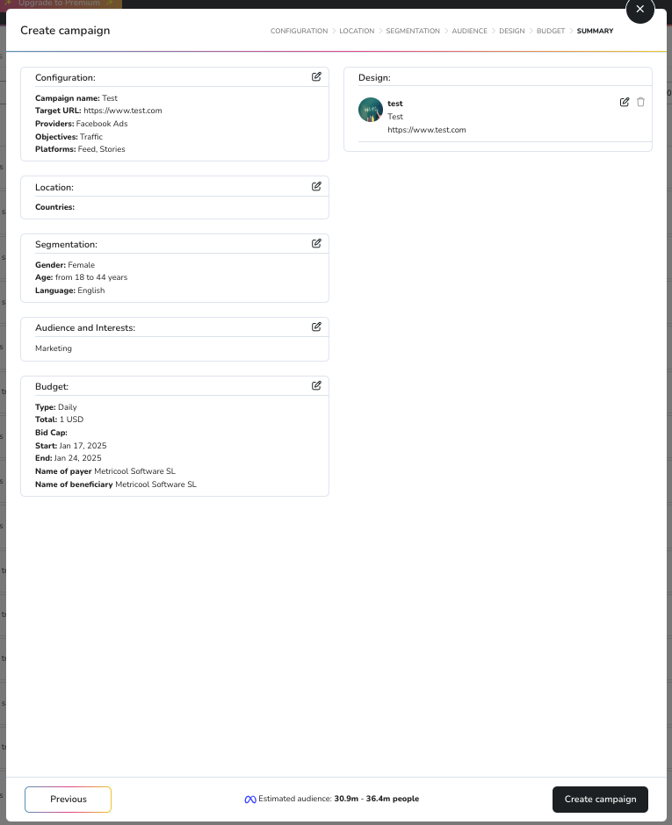This screenshot has height=825, width=672.
Task: Delete the test design ad
Action: 640,102
